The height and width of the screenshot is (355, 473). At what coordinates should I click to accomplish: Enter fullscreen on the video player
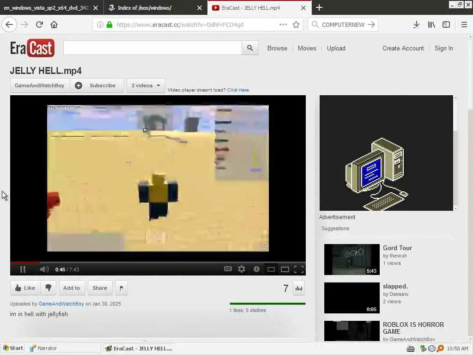coord(299,269)
